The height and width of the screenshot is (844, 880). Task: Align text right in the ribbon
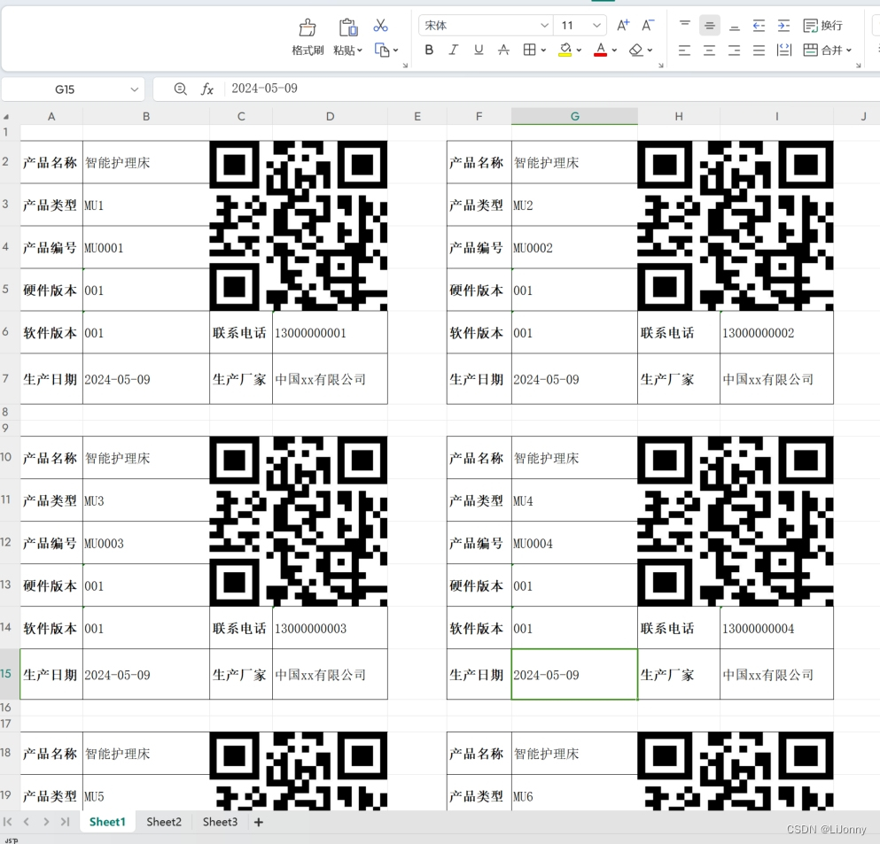(x=734, y=50)
